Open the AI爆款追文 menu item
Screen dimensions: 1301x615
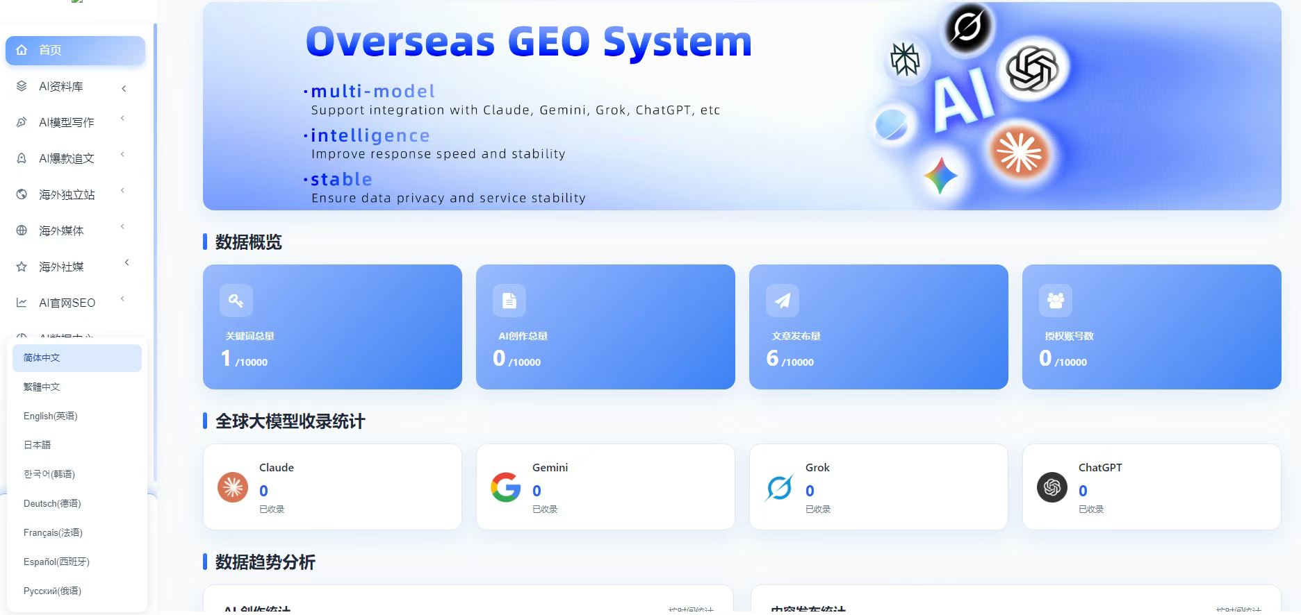75,158
